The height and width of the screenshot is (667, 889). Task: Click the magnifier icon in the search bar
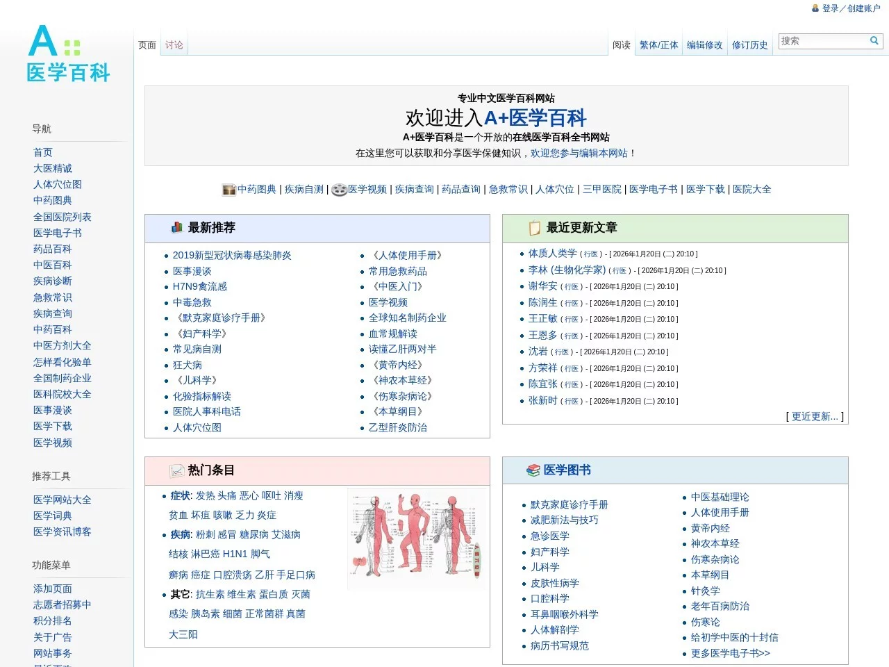tap(874, 41)
